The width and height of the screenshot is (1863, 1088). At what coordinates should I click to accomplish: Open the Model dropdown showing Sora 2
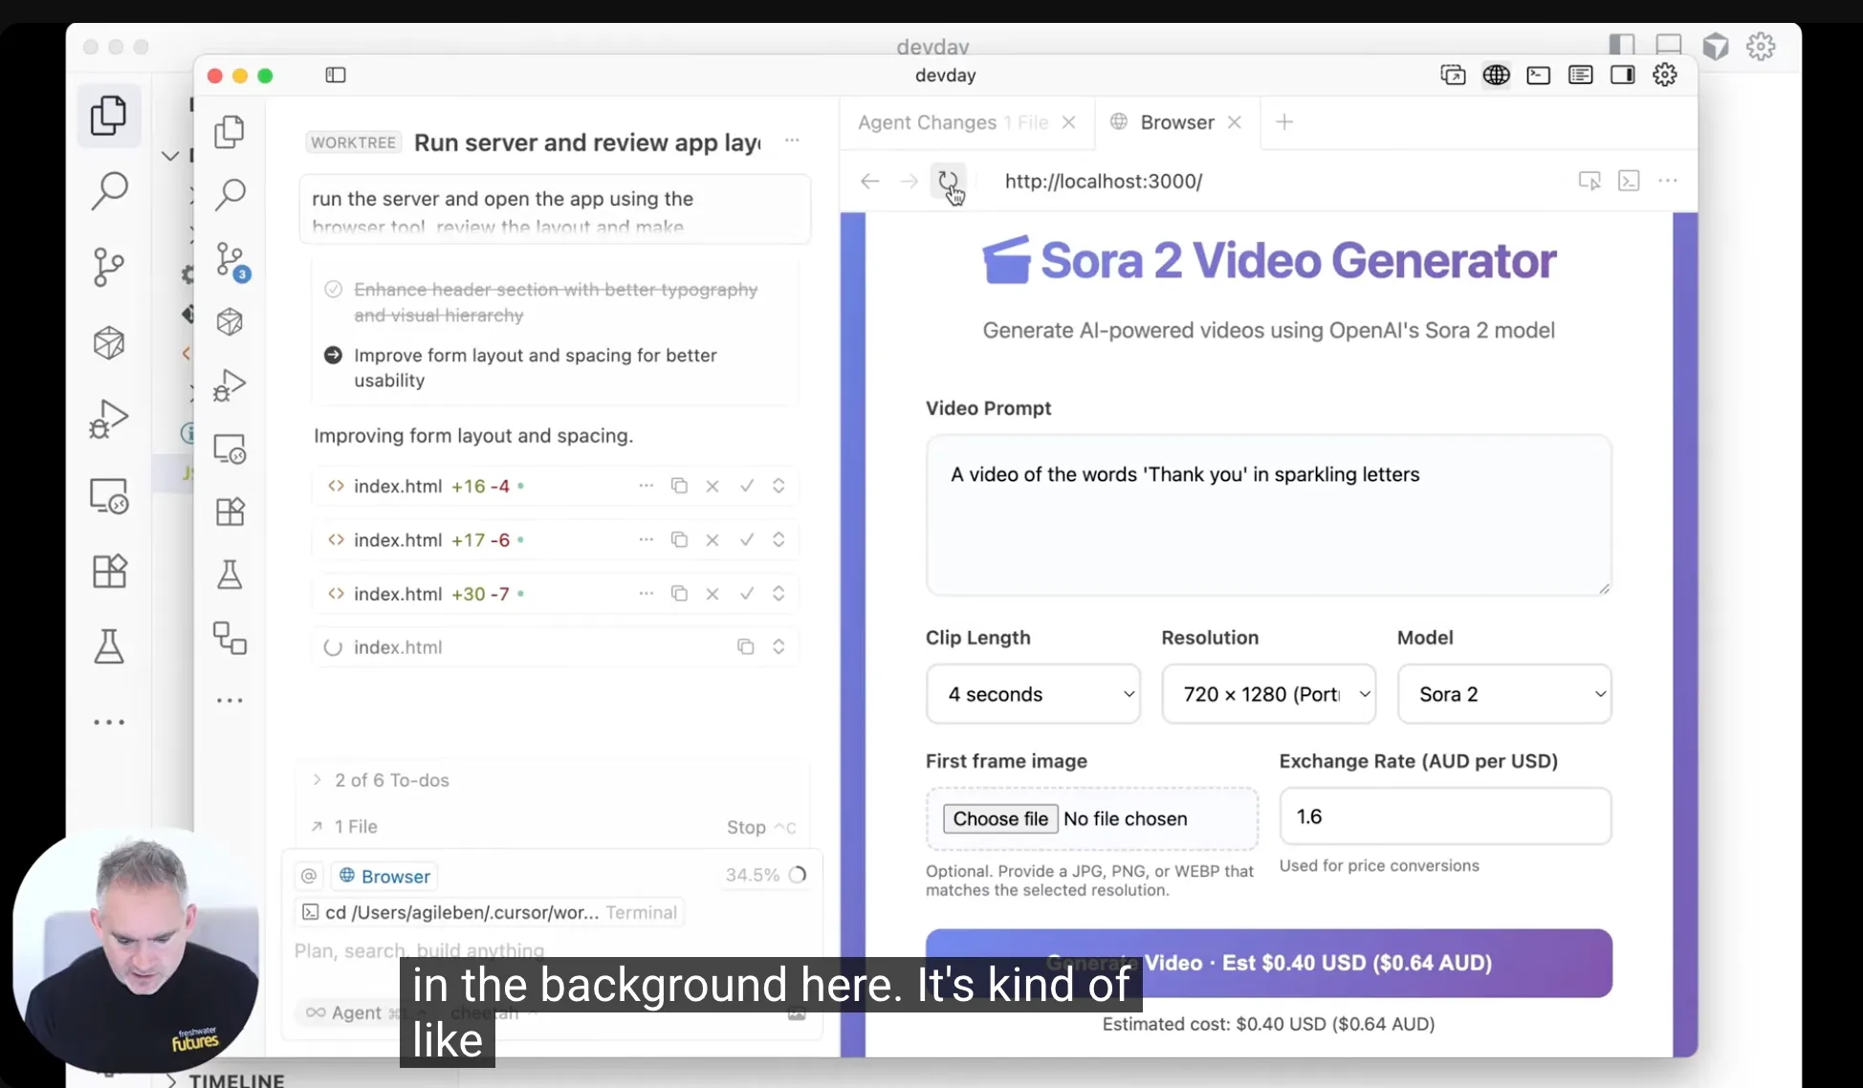click(x=1504, y=694)
